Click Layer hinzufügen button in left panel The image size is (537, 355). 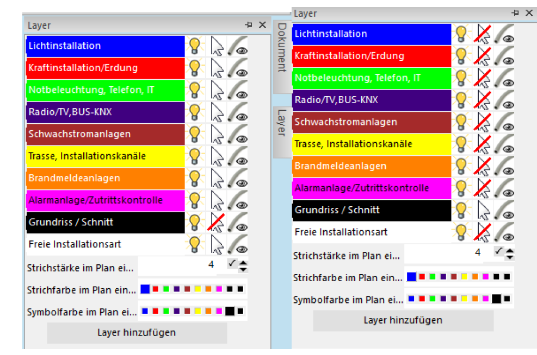pos(137,333)
